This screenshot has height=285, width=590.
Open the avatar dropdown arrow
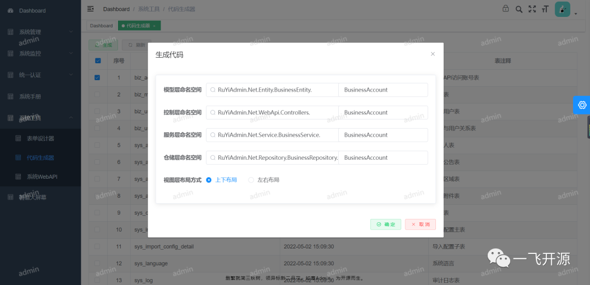pos(576,14)
